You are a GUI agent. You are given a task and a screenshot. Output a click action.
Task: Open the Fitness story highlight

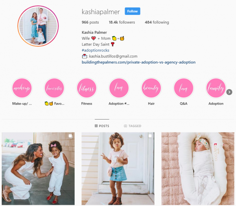point(87,88)
